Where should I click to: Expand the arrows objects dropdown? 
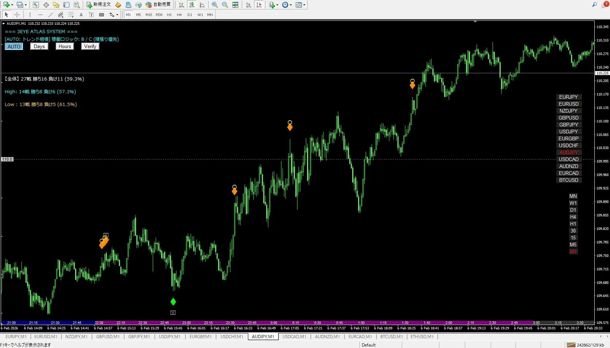coord(117,15)
